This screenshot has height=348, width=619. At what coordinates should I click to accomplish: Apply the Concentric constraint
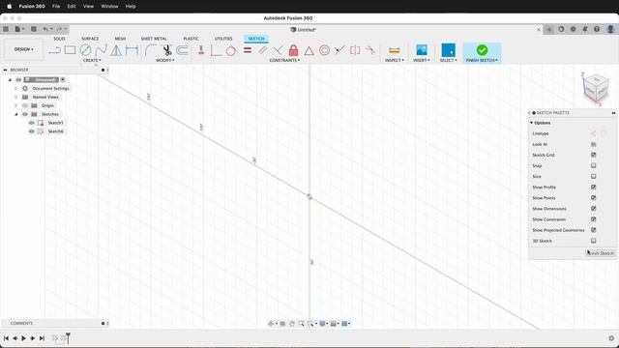[x=325, y=50]
